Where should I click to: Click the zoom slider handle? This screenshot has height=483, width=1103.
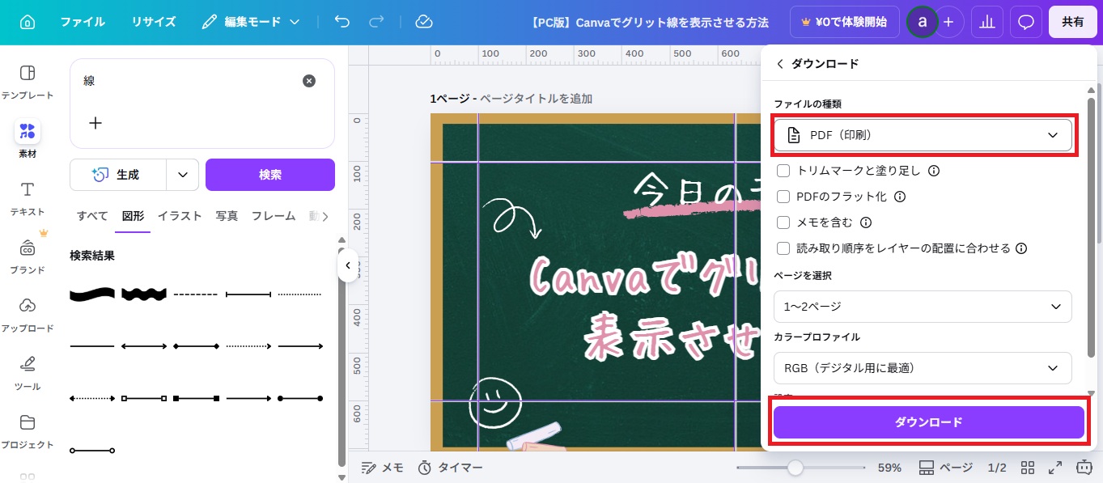coord(795,468)
